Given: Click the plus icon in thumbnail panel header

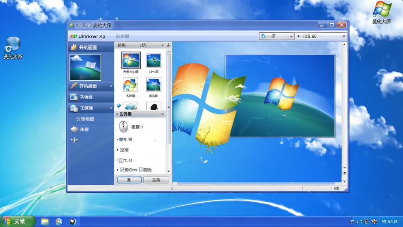Looking at the screenshot, I should click(x=168, y=45).
